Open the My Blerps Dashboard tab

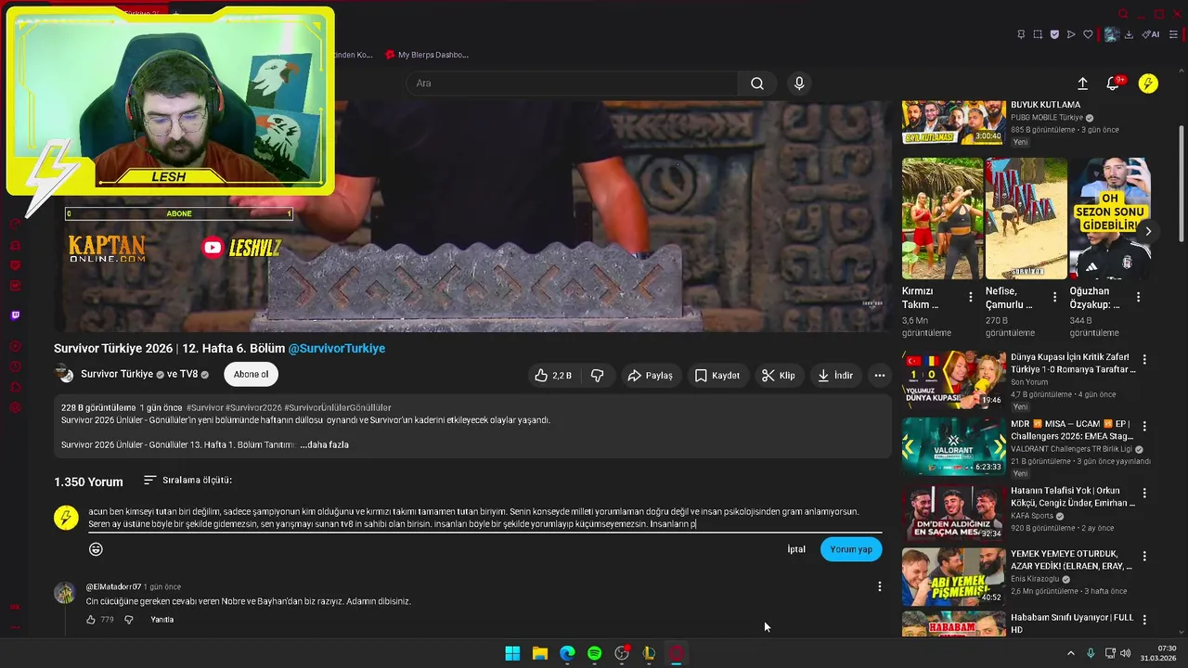tap(427, 55)
